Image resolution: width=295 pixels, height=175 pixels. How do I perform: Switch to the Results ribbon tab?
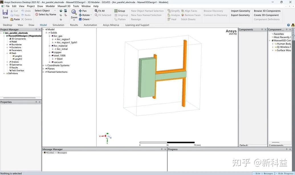point(74,25)
